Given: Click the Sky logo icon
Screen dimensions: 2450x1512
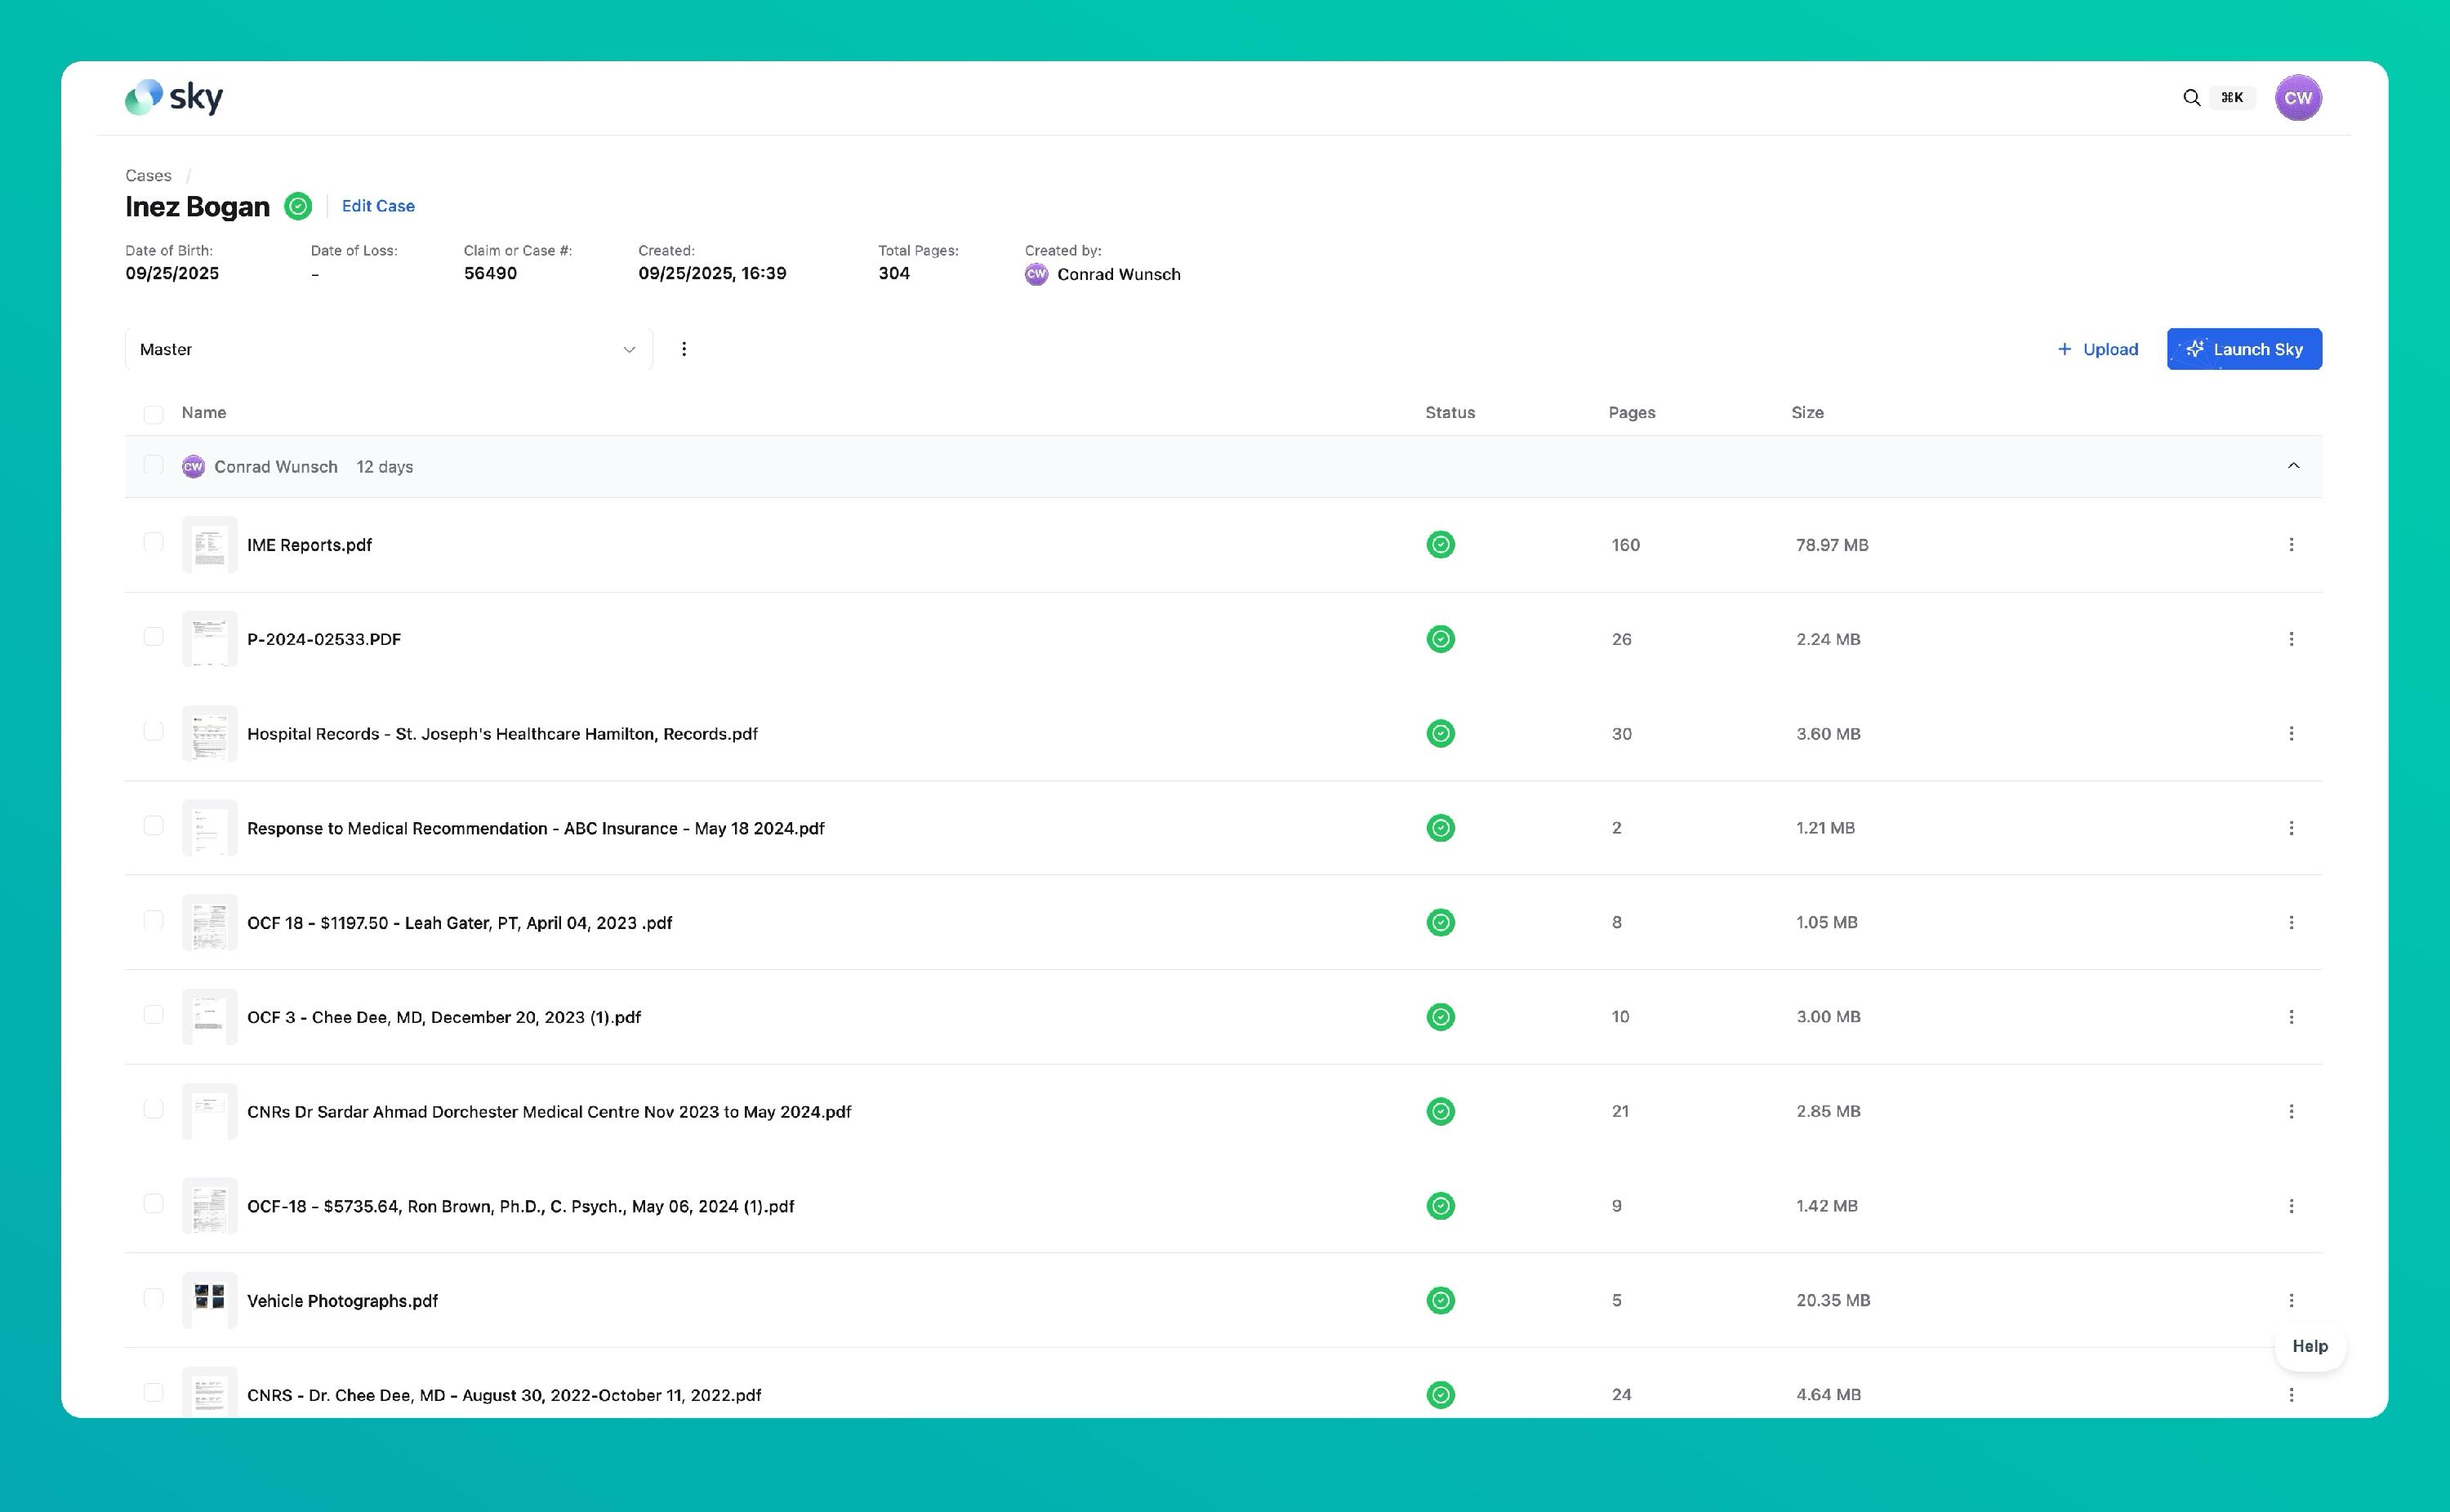Looking at the screenshot, I should (143, 97).
